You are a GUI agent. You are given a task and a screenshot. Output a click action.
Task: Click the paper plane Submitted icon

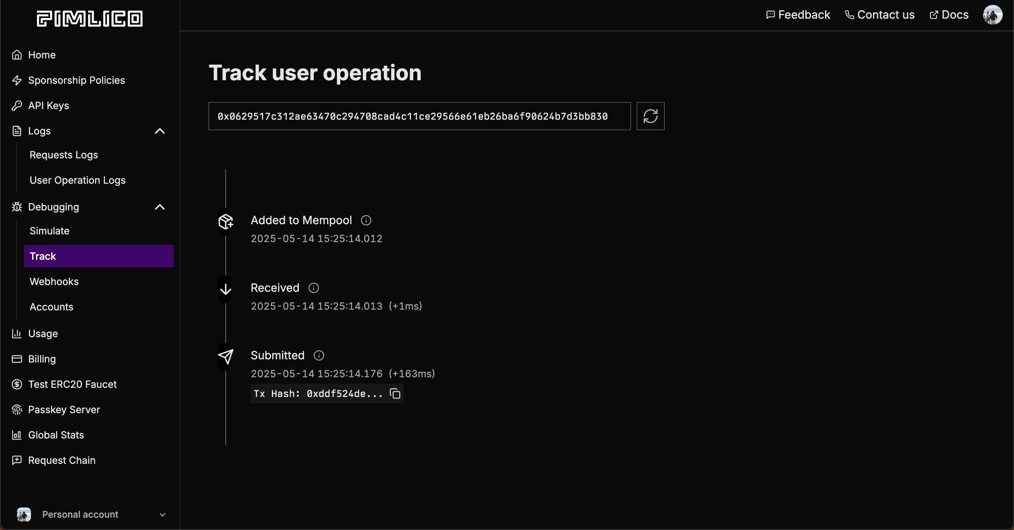(x=226, y=357)
